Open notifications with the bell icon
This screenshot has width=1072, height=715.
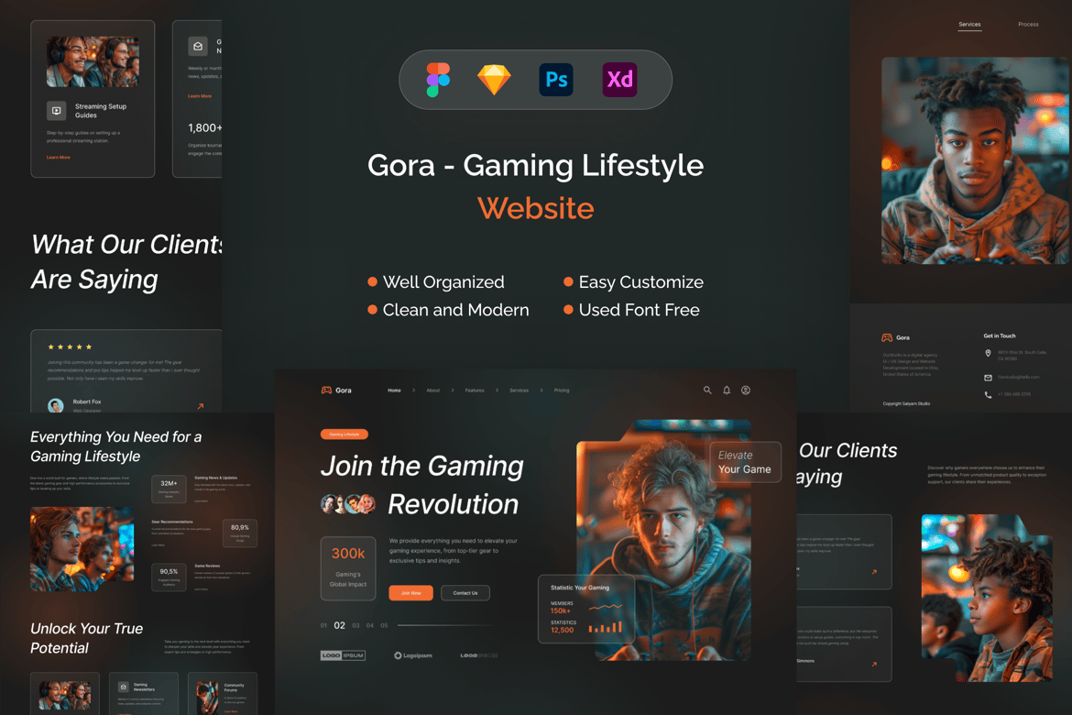(x=727, y=390)
